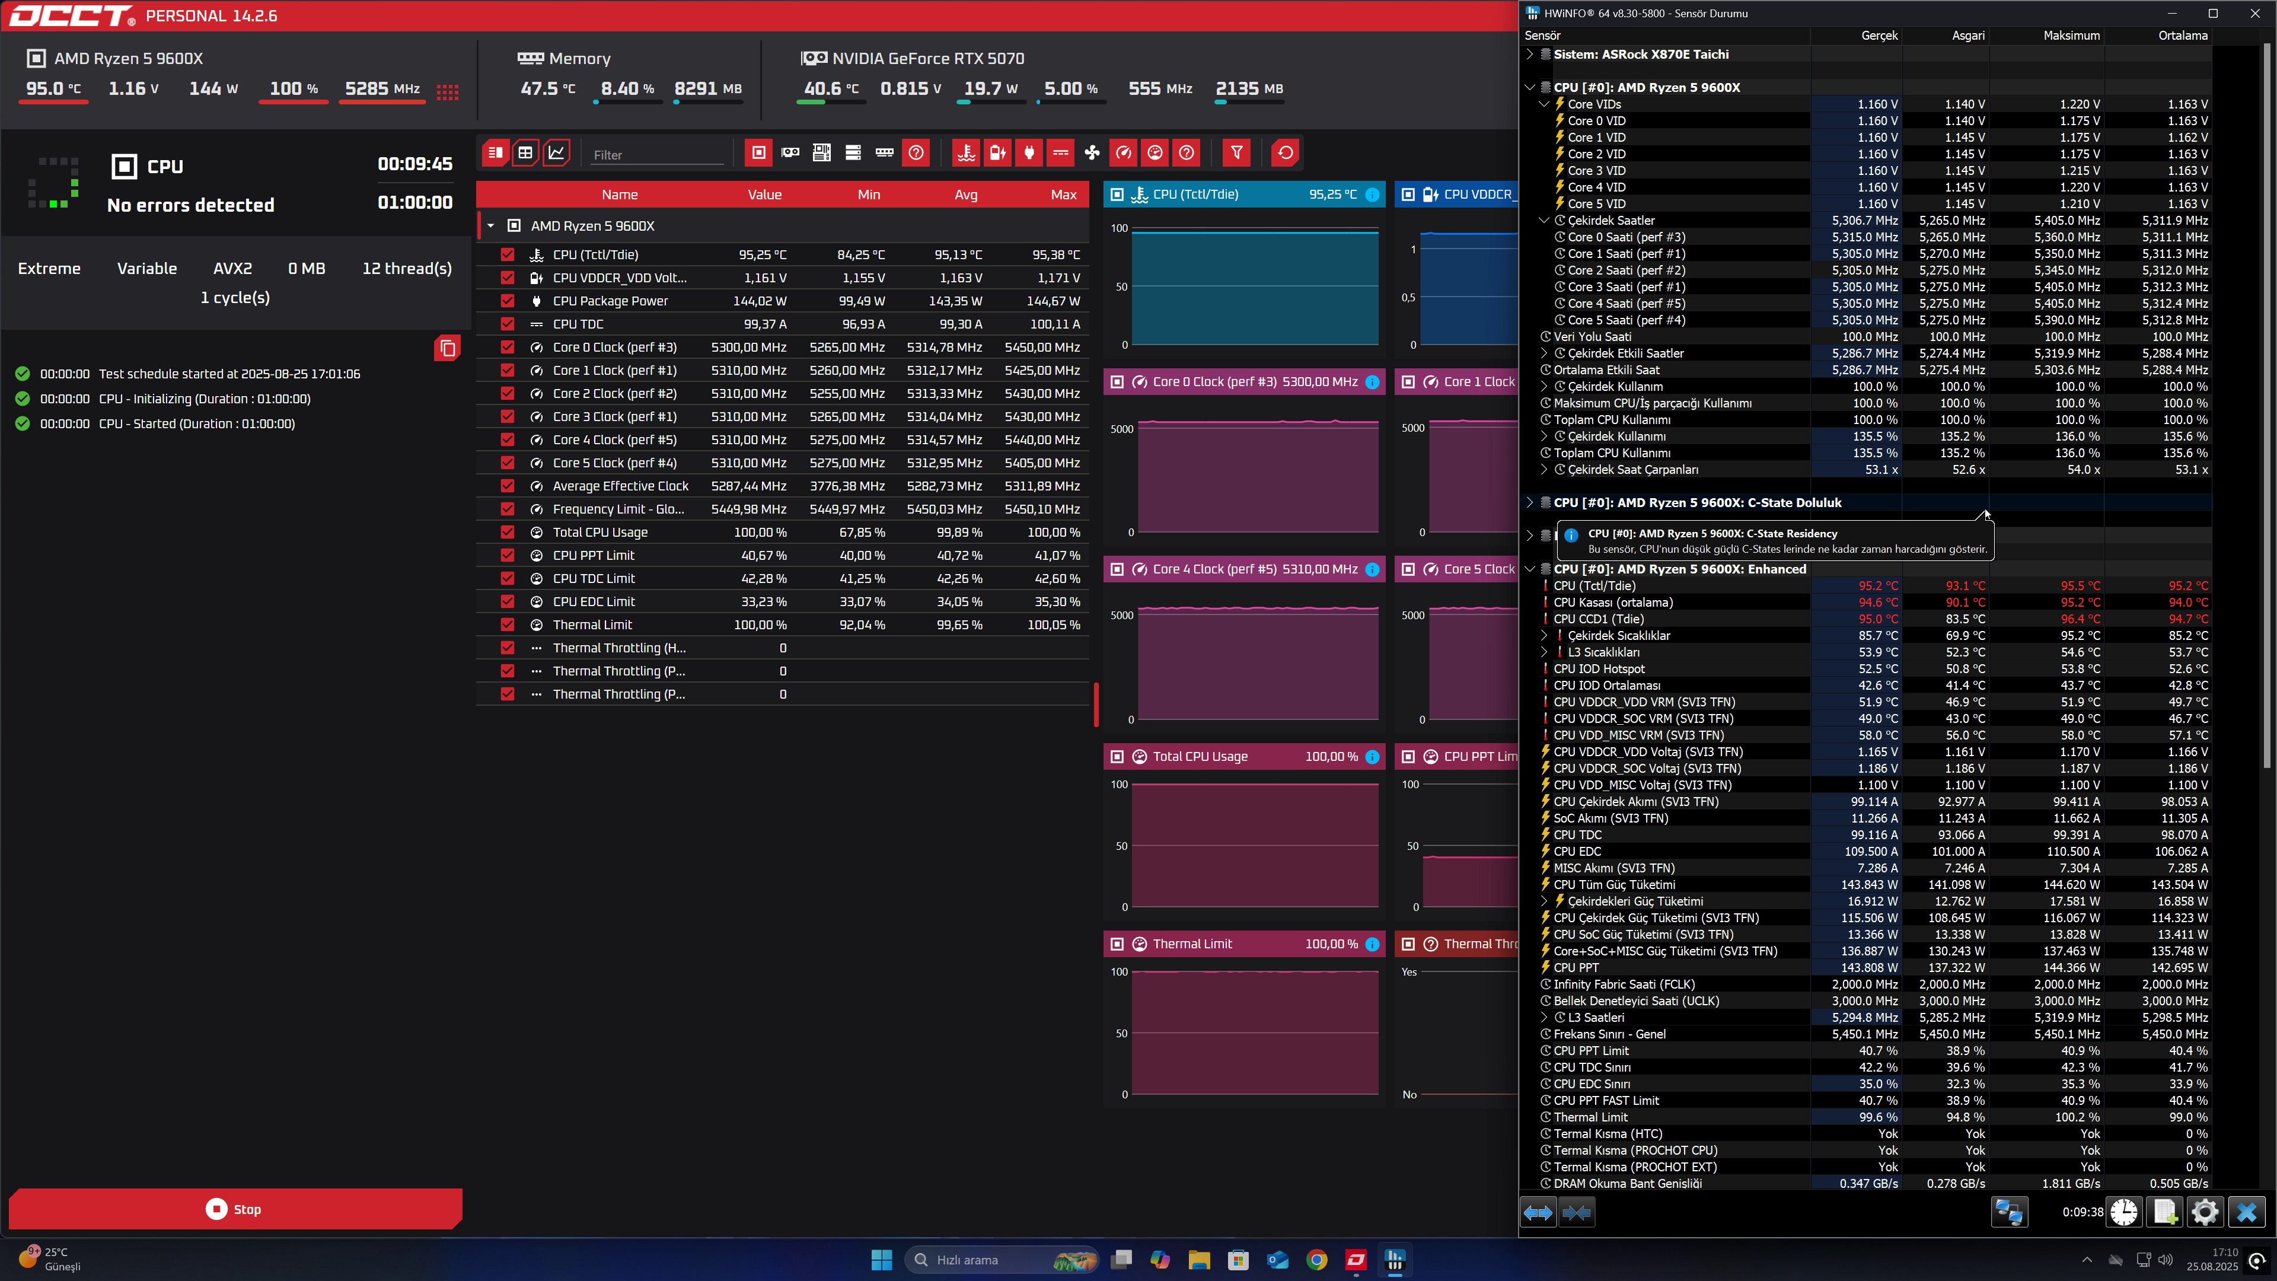Toggle Total CPU Usage row checkbox

click(508, 532)
